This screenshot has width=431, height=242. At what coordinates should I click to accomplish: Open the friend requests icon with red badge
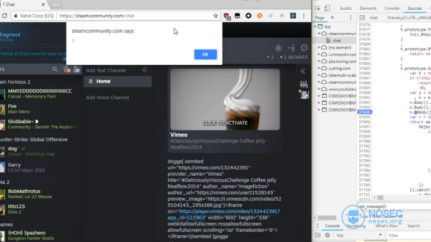click(x=67, y=70)
